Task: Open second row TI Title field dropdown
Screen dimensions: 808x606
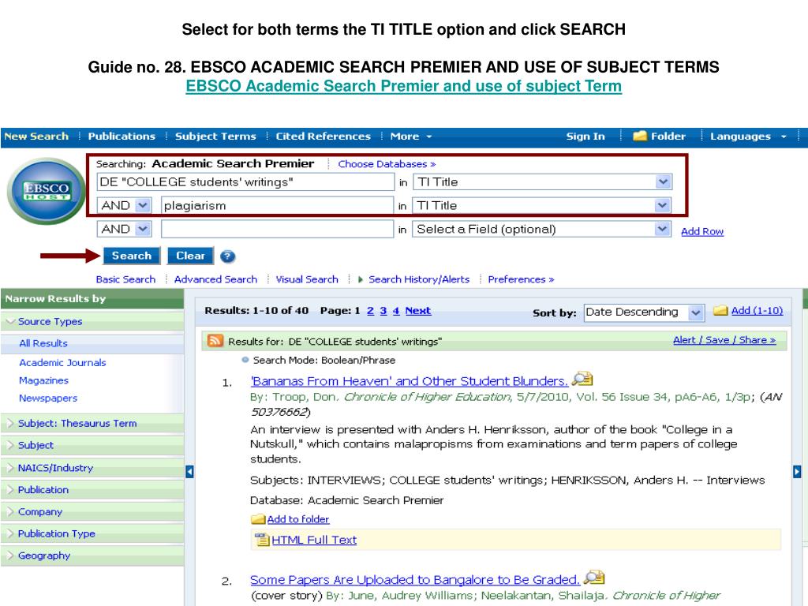Action: [x=662, y=206]
